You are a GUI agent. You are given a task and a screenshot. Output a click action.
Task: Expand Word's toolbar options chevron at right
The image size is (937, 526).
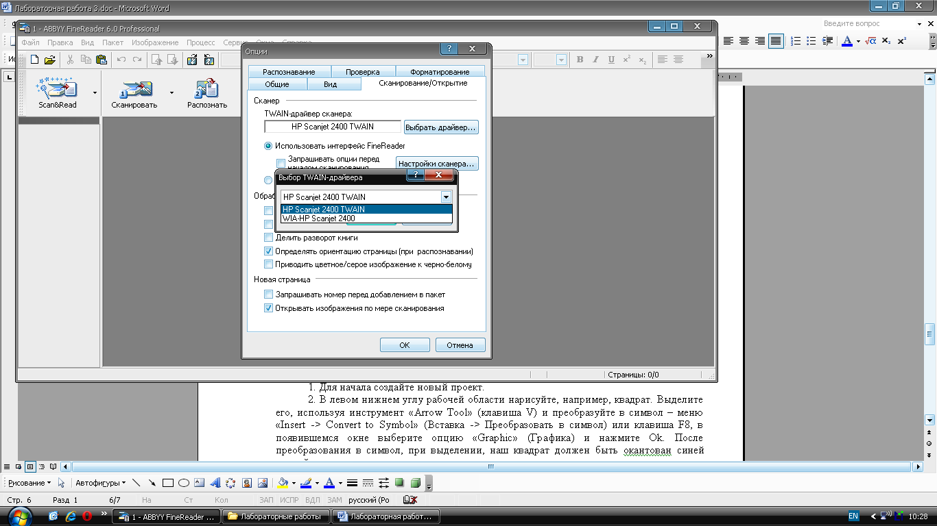(932, 41)
